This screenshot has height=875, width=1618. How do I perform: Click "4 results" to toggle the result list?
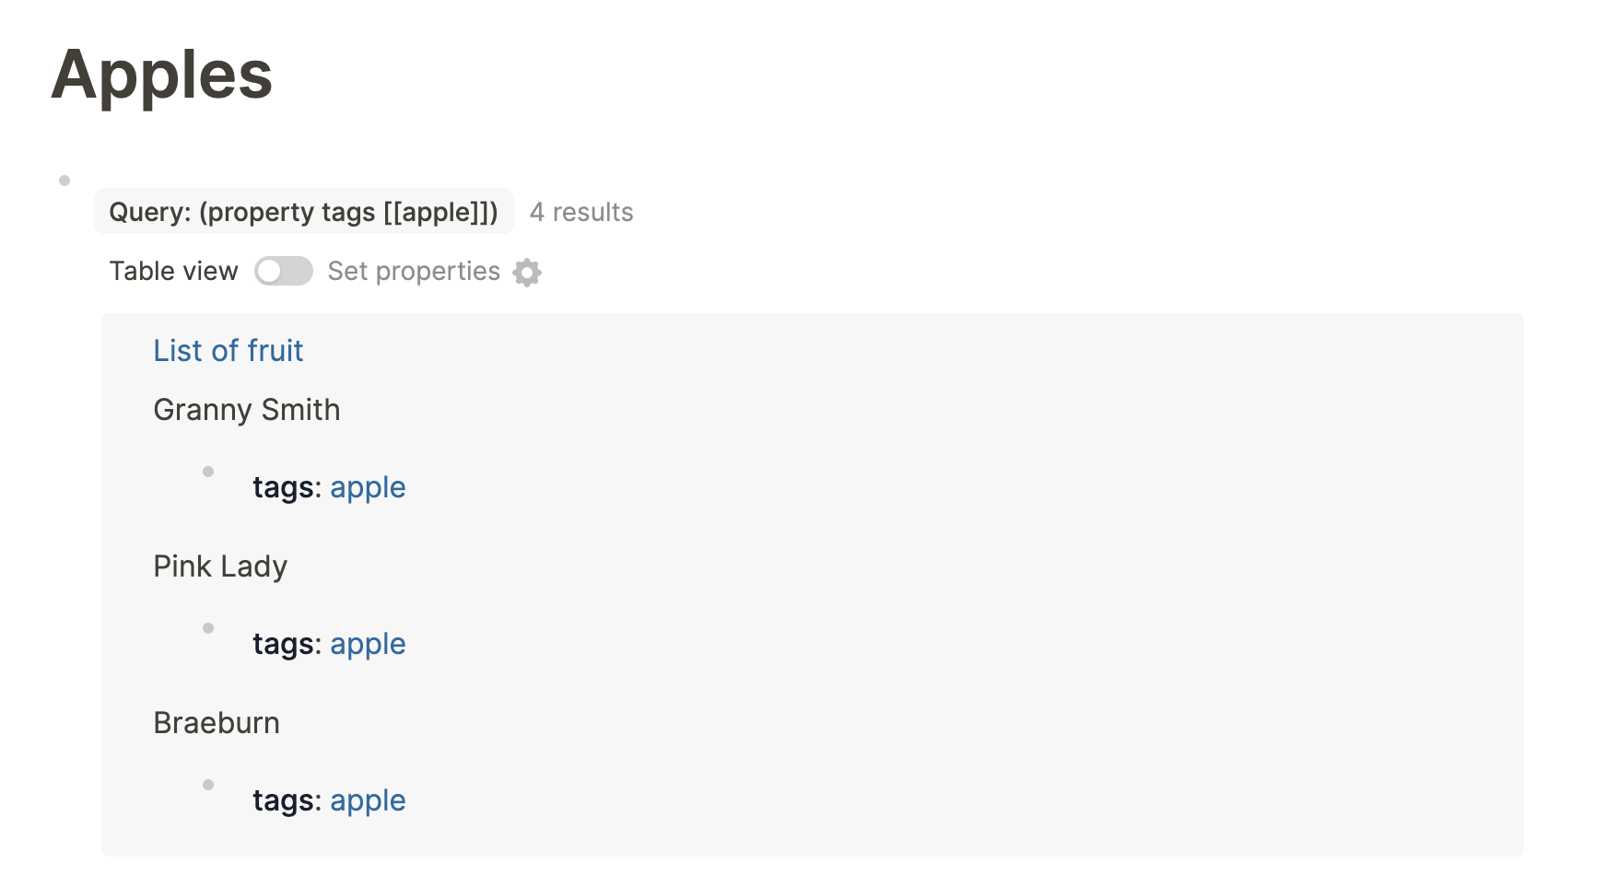(x=580, y=212)
